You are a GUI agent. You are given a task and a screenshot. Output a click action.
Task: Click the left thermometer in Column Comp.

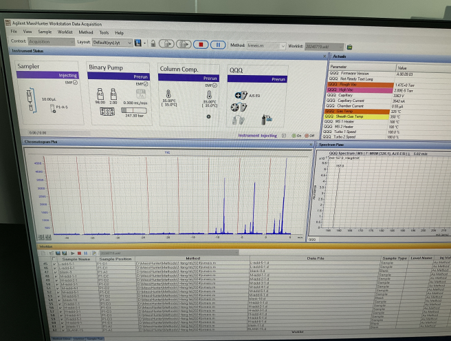click(168, 94)
